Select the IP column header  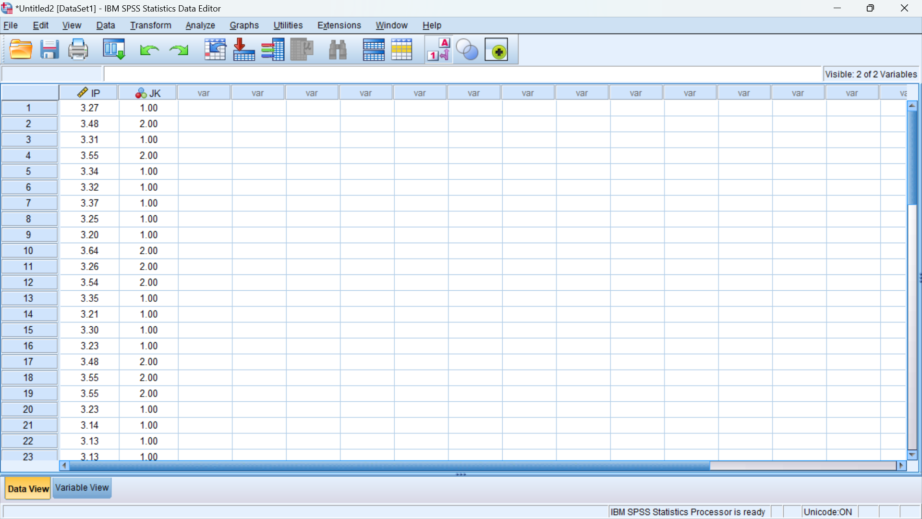pyautogui.click(x=89, y=93)
